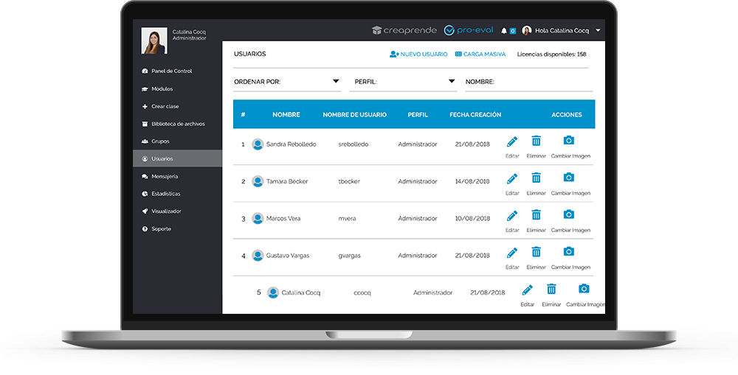Expand the ORDENAR POR dropdown
This screenshot has width=738, height=375.
point(336,81)
